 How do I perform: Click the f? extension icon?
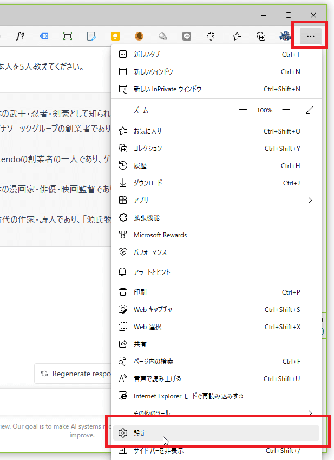[x=20, y=36]
